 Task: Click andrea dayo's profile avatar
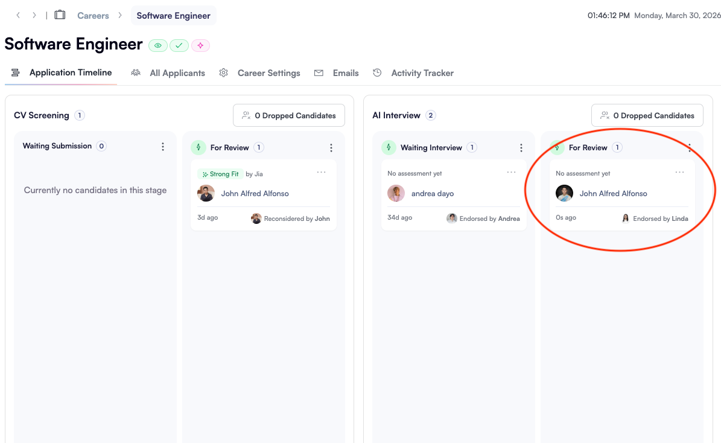(396, 194)
